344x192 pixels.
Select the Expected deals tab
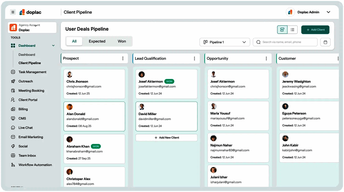(97, 41)
